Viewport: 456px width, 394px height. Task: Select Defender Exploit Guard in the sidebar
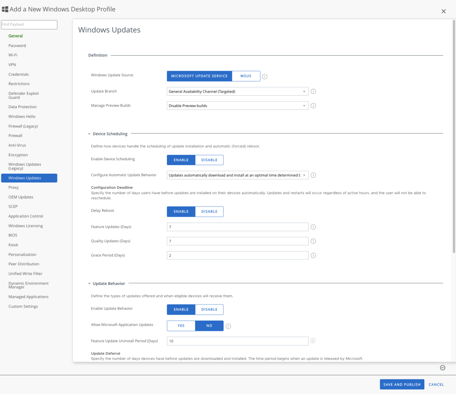pyautogui.click(x=24, y=95)
